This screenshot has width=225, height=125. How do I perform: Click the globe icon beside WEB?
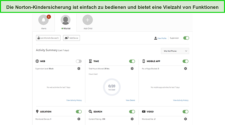(37, 61)
